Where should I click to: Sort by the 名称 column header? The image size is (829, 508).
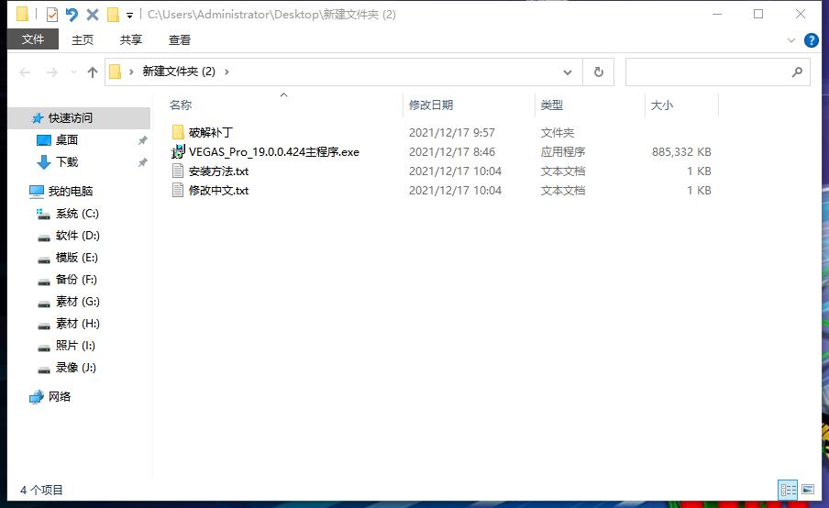tap(181, 105)
